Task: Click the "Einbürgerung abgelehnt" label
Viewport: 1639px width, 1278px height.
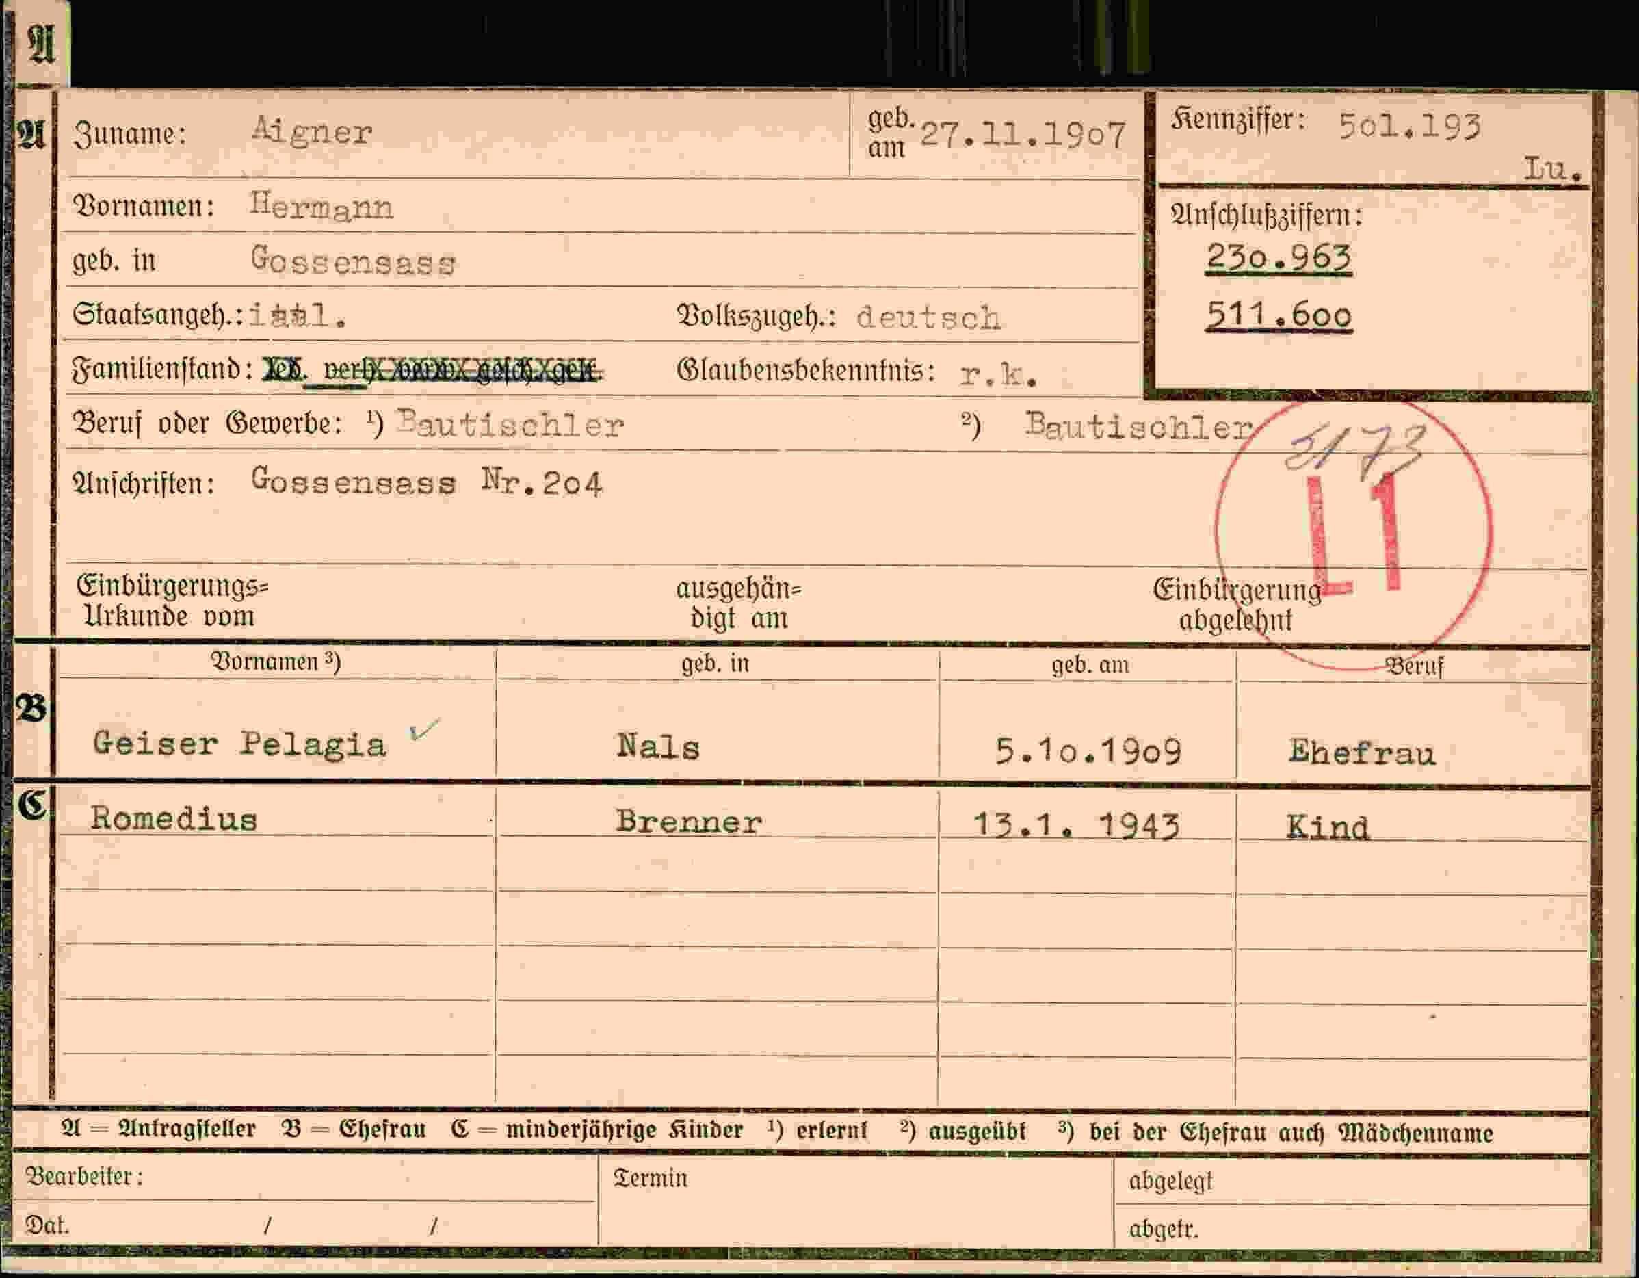Action: click(x=1237, y=605)
